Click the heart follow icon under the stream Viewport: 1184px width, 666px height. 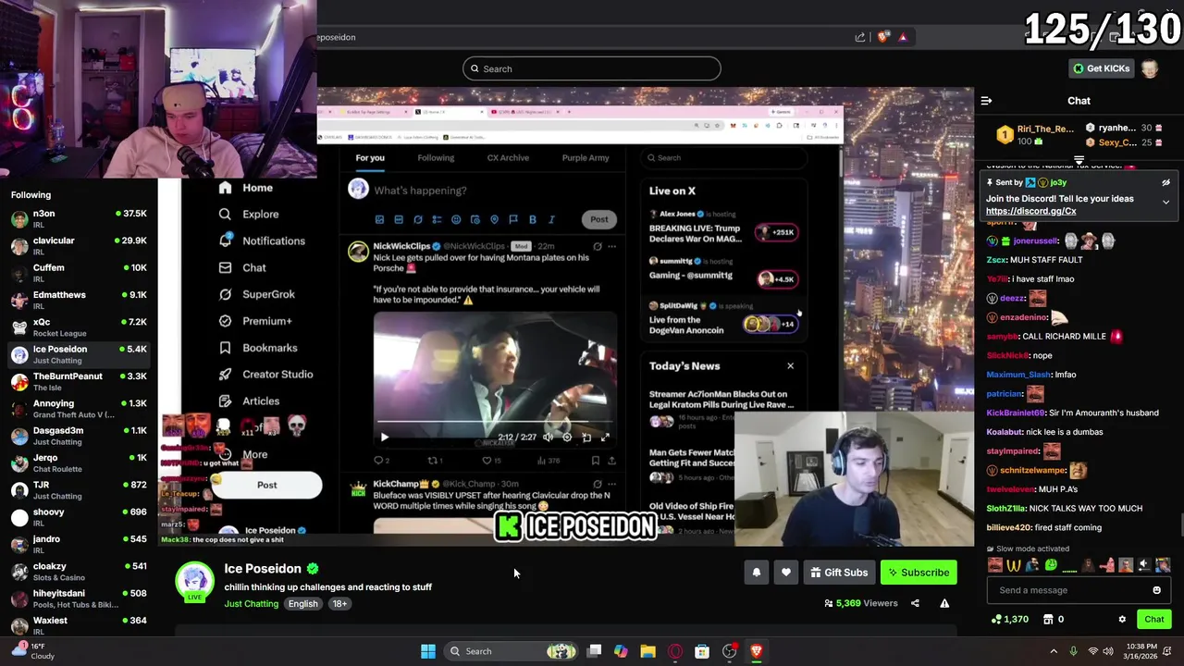pos(786,573)
